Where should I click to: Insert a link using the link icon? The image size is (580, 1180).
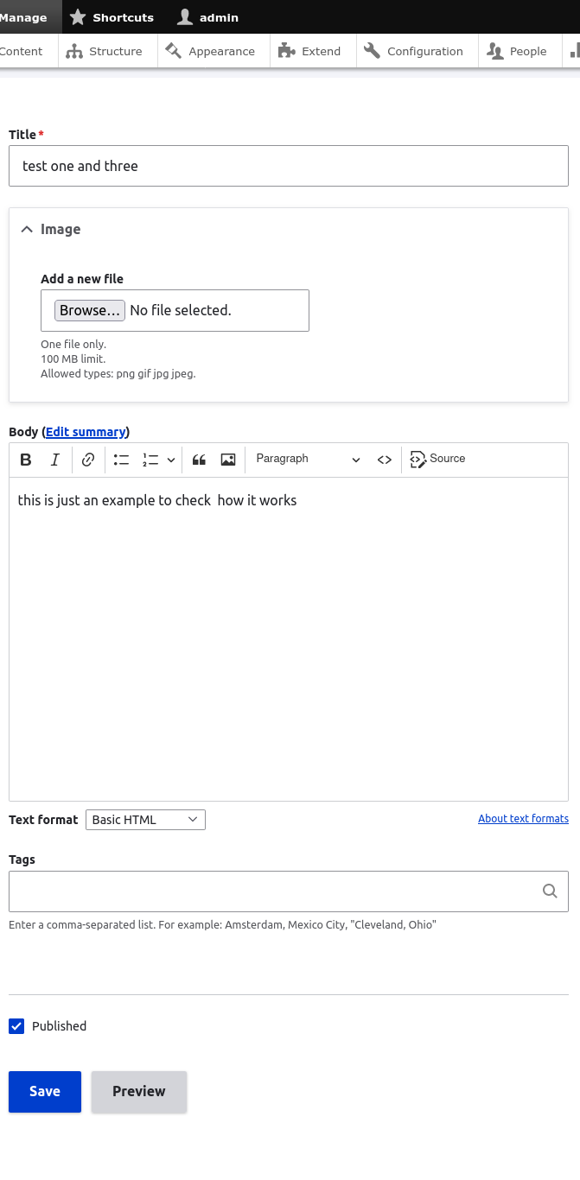click(x=87, y=460)
